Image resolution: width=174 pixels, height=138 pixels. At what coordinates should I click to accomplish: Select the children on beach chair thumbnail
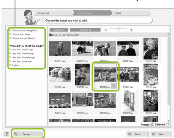pyautogui.click(x=105, y=75)
